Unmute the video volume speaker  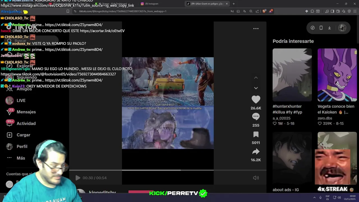pyautogui.click(x=256, y=178)
